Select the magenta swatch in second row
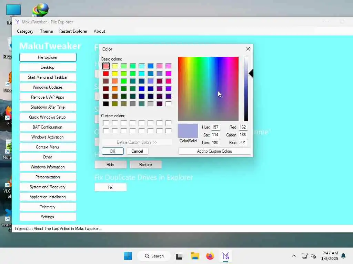 point(169,74)
